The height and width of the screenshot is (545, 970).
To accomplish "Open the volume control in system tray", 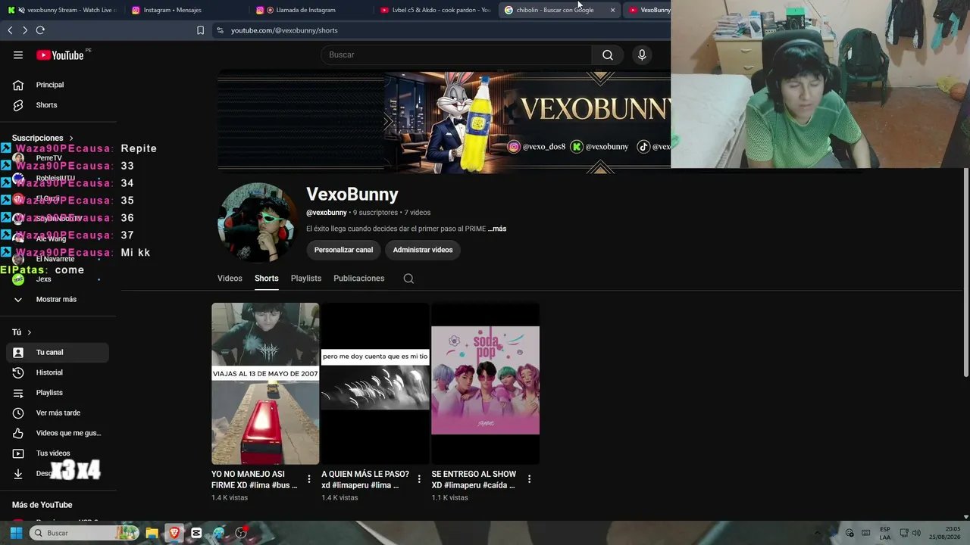I will click(916, 533).
